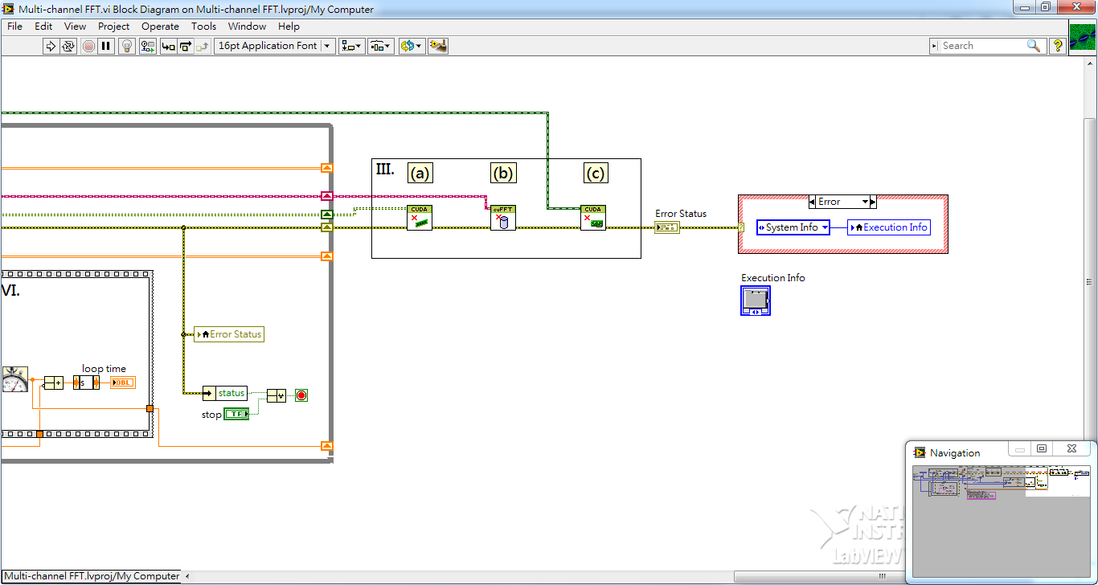Open the Window menu

click(247, 26)
